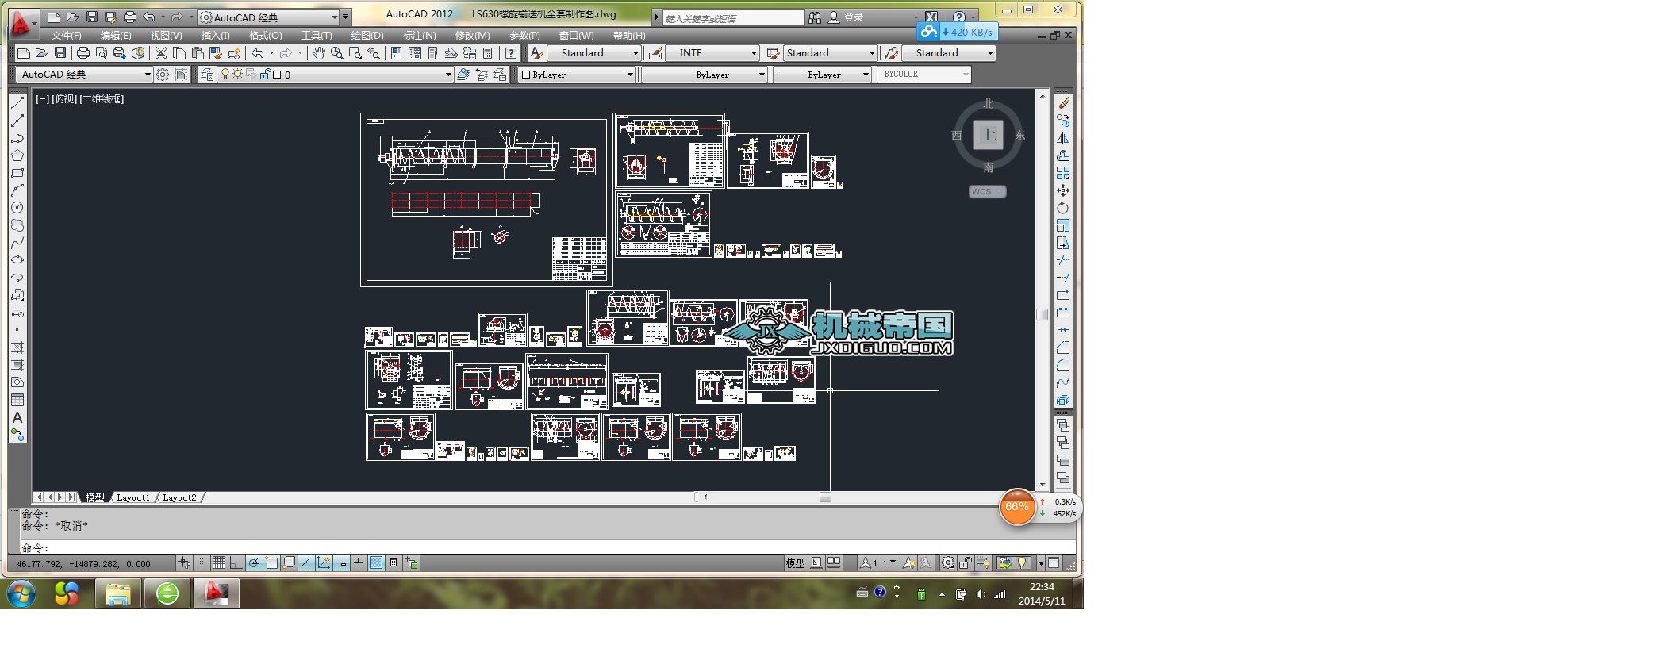Select the Rotate modify tool

[x=1063, y=208]
